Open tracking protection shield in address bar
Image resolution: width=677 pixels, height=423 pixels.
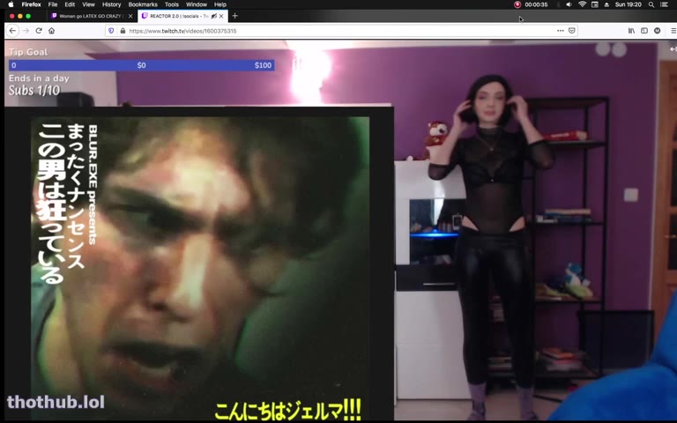point(111,31)
